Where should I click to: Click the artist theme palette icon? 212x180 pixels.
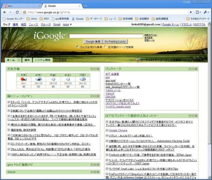click(138, 60)
